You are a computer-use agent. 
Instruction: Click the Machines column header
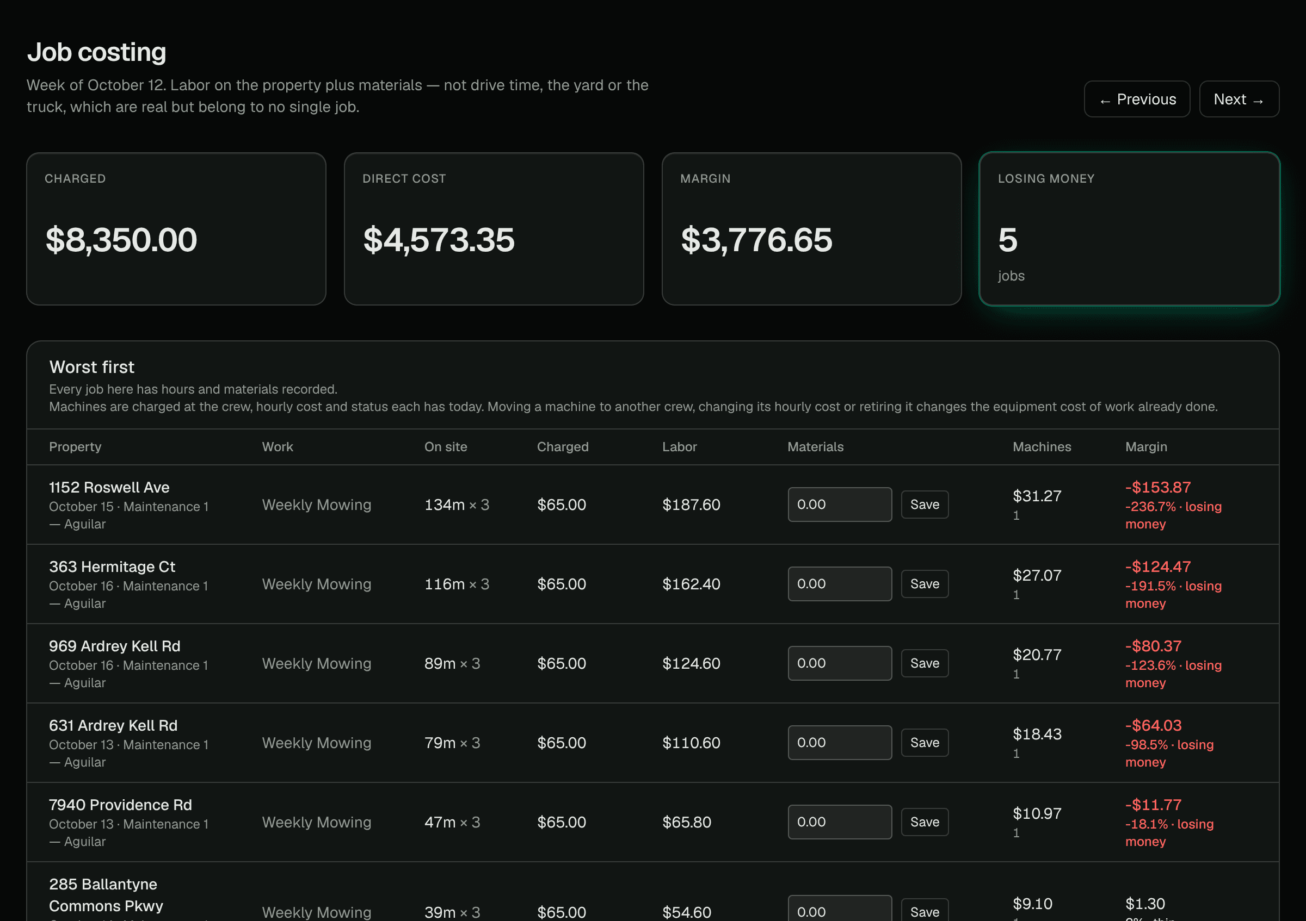pos(1042,446)
